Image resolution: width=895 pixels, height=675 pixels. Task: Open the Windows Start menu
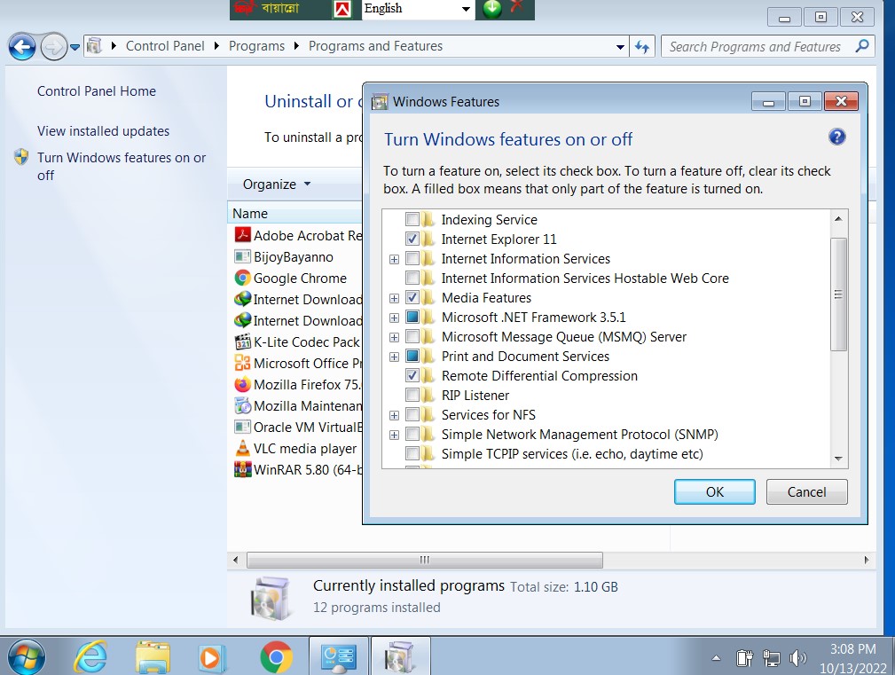click(27, 656)
